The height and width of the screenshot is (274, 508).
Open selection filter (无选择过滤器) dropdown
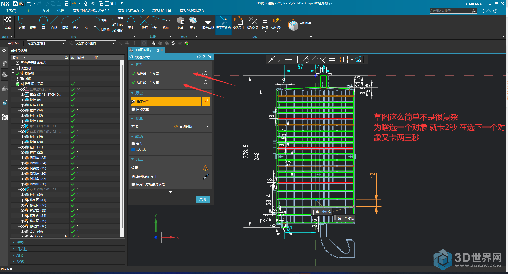click(46, 43)
